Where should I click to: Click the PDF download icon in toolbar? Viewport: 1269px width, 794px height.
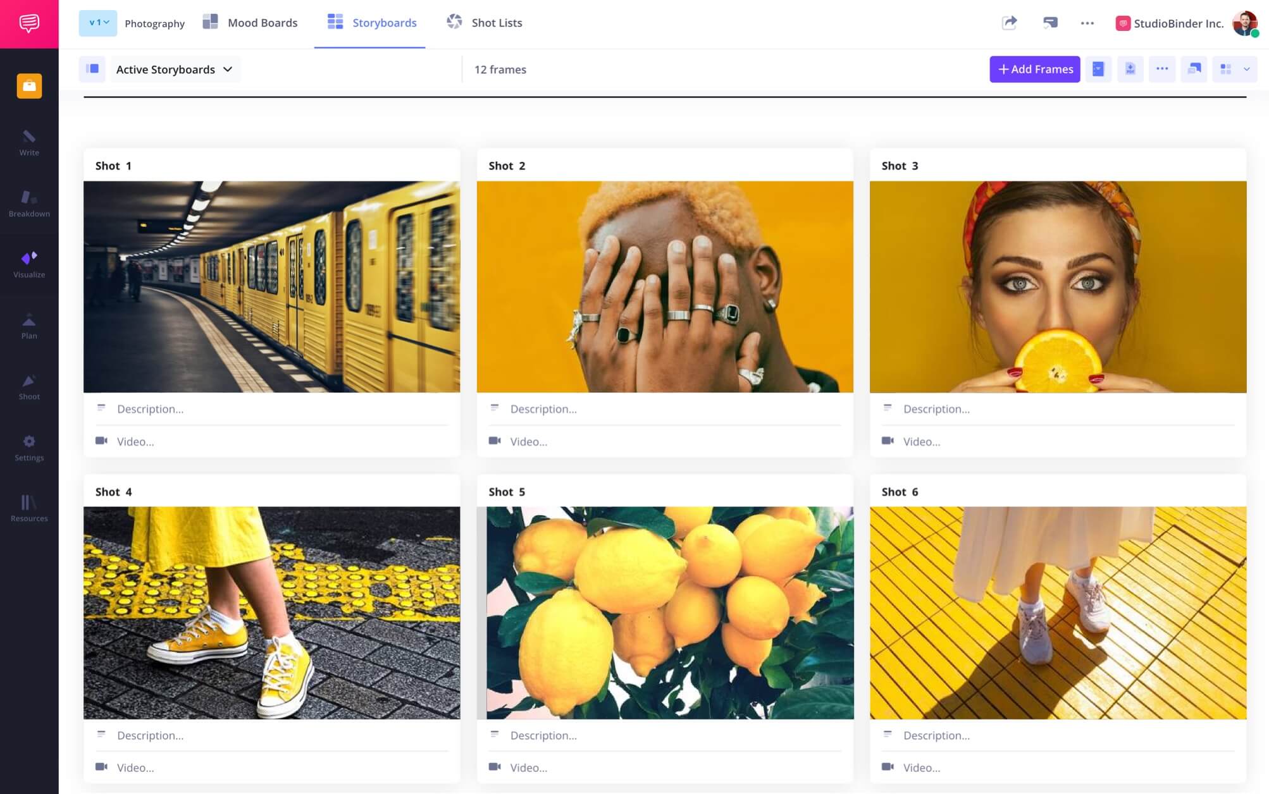[1130, 69]
